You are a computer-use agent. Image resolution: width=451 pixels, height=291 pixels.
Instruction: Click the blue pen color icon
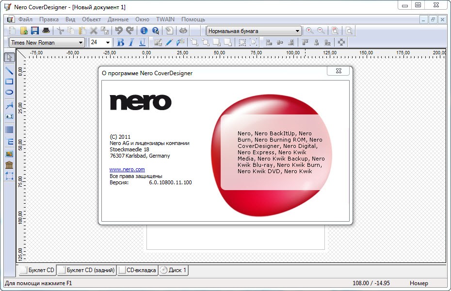(x=169, y=42)
